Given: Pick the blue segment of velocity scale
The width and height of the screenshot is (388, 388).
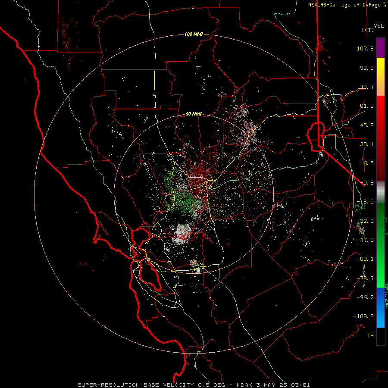Looking at the screenshot, I should tap(381, 307).
